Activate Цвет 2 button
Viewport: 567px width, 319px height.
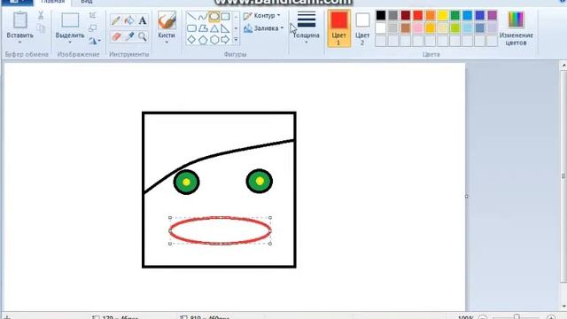tap(362, 27)
